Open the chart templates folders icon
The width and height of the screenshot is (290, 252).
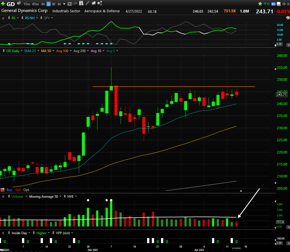click(94, 3)
